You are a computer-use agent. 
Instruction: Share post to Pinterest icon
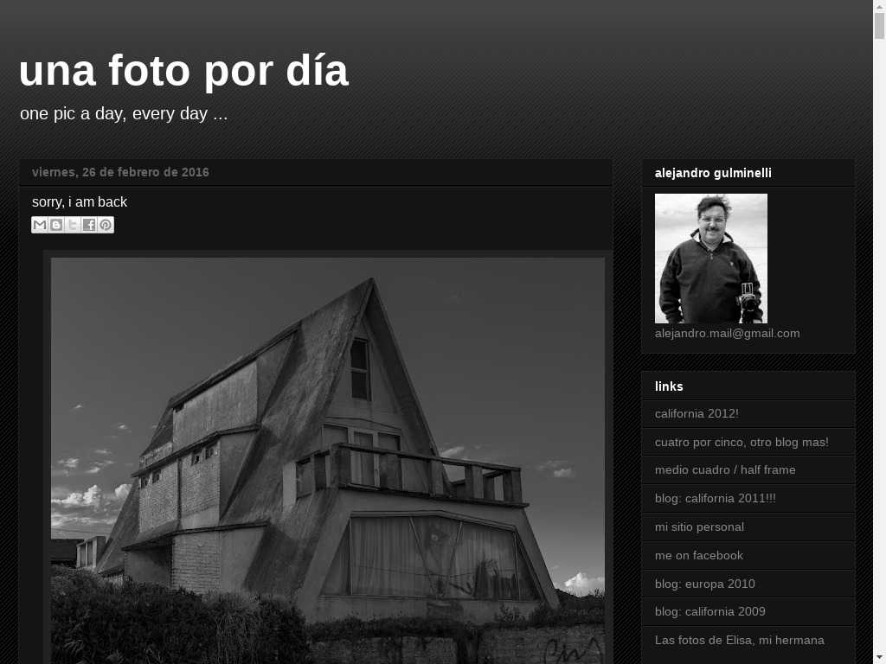tap(106, 225)
